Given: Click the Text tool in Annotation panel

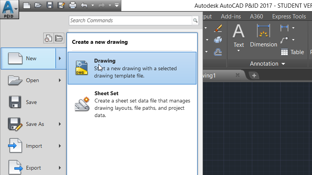Looking at the screenshot, I should coord(238,36).
